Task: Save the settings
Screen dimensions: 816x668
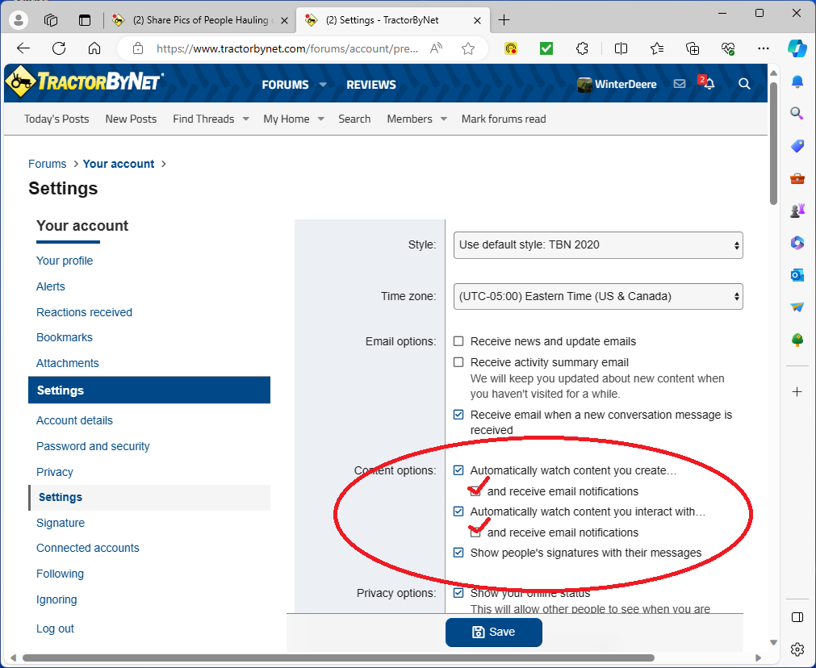Action: click(493, 633)
